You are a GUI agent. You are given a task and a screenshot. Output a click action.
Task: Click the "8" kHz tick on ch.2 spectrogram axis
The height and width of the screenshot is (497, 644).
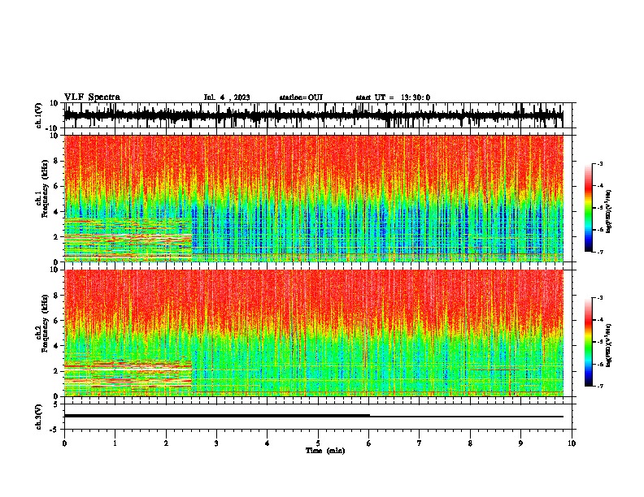[57, 296]
